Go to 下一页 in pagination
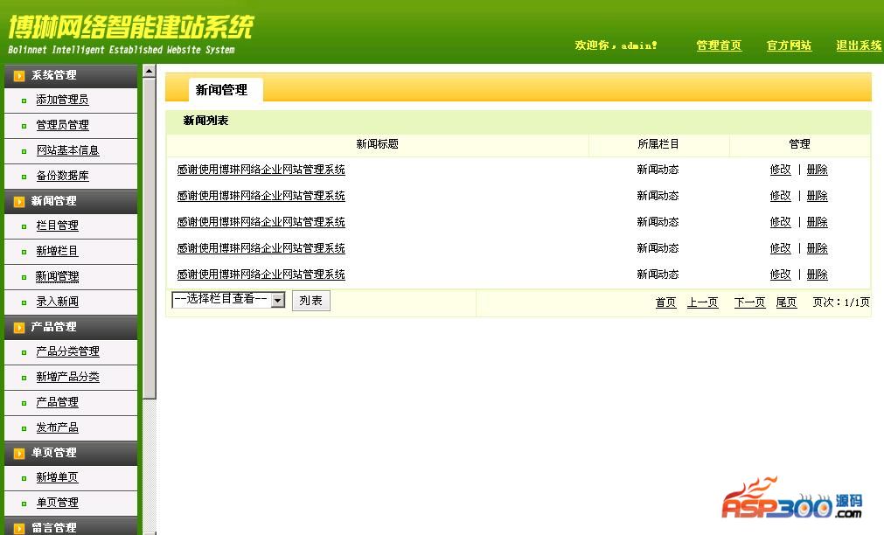The image size is (884, 535). click(x=750, y=302)
